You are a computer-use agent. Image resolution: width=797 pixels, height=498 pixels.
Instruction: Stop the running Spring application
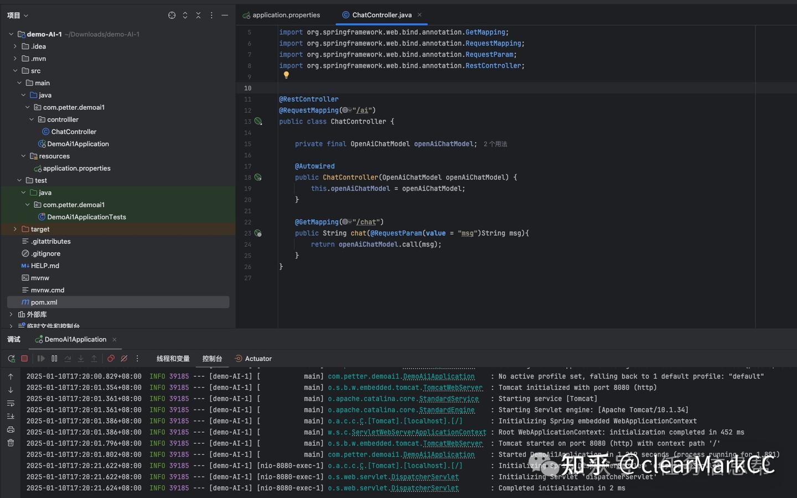(x=24, y=358)
